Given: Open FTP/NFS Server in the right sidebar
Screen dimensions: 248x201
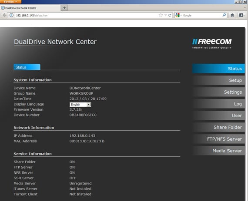Looking at the screenshot, I should 218,139.
